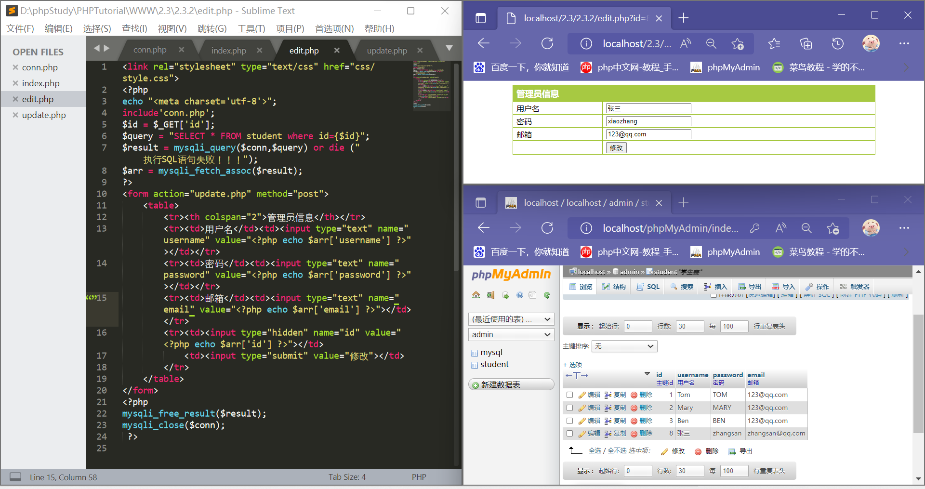
Task: Click the copy icon for the Mary row
Action: pos(608,408)
